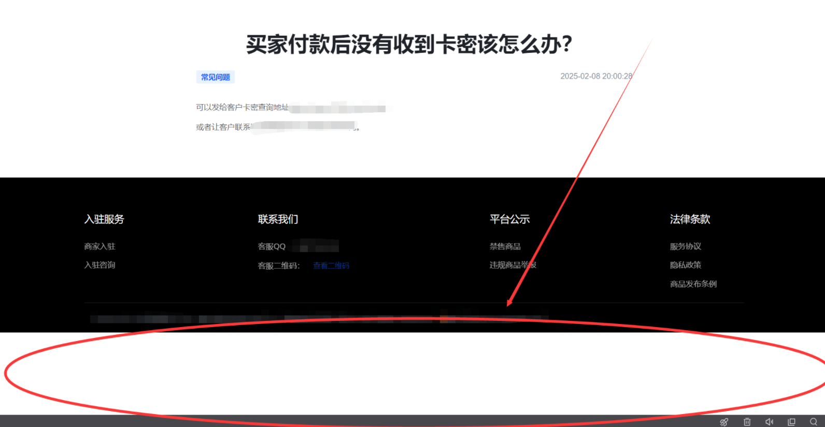
Task: Click the 联系我们 footer heading
Action: [278, 219]
